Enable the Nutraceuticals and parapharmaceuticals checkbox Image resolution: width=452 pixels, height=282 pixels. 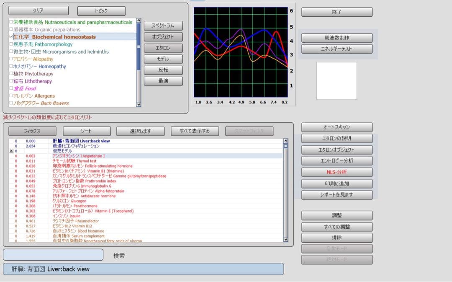tap(11, 22)
